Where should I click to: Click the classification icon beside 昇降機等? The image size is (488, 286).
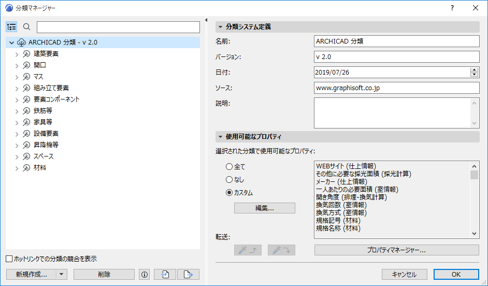26,145
